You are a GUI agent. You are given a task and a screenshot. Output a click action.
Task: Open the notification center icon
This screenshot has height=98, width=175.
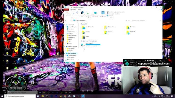pyautogui.click(x=172, y=96)
